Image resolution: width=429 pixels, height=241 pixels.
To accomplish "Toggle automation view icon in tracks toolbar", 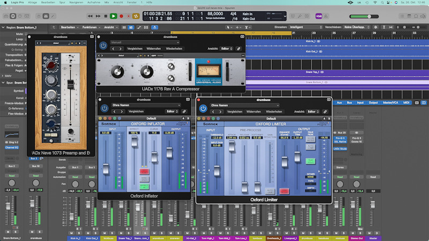I will pos(139,27).
